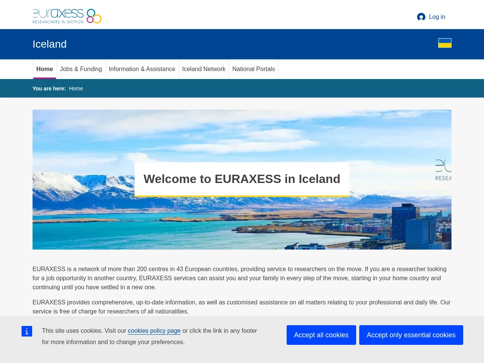Click the EURAXESS Researchers in Motion logo
Image resolution: width=484 pixels, height=363 pixels.
coord(67,16)
